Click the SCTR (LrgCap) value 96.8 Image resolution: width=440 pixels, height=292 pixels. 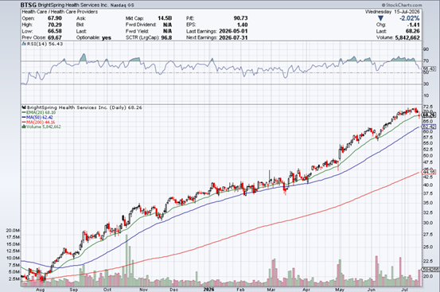click(166, 37)
